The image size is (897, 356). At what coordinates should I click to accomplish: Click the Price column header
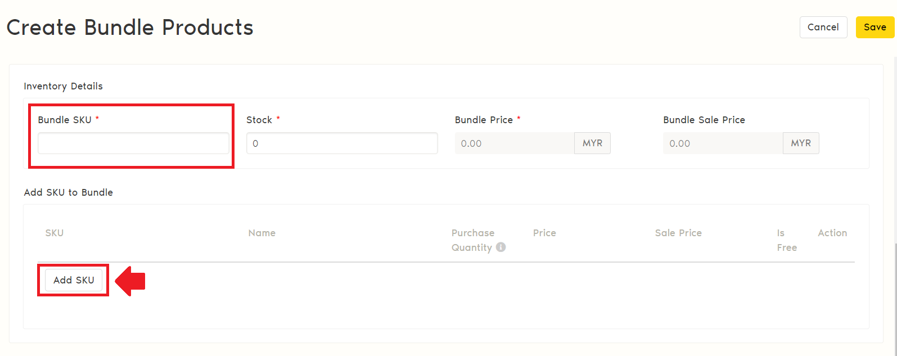pos(544,233)
